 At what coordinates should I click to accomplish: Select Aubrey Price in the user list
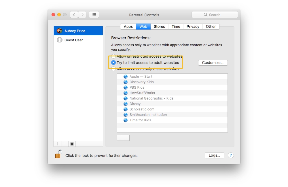78,31
